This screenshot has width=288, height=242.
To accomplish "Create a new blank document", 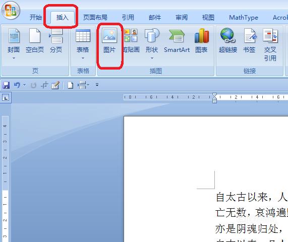I will pos(70,85).
